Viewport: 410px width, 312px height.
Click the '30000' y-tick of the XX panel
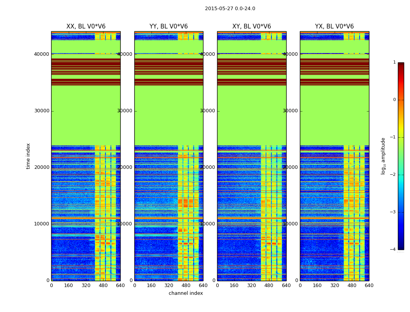42,111
